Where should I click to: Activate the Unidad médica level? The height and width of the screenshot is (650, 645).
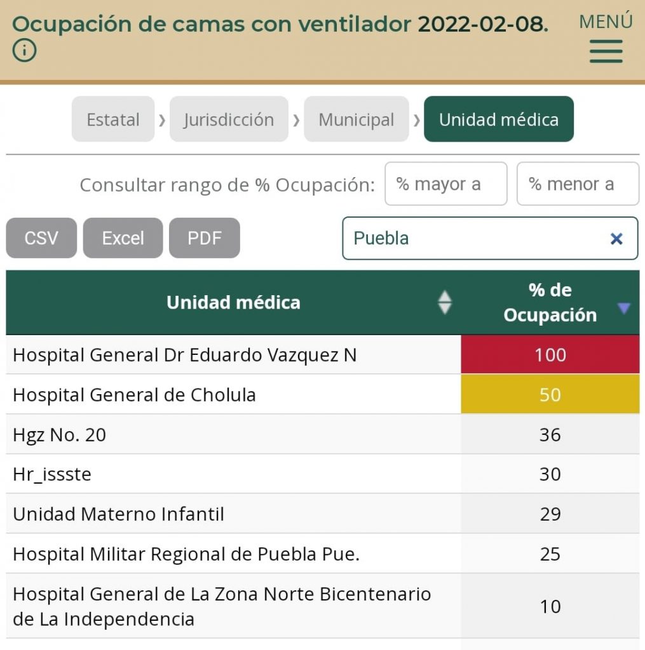click(x=498, y=119)
